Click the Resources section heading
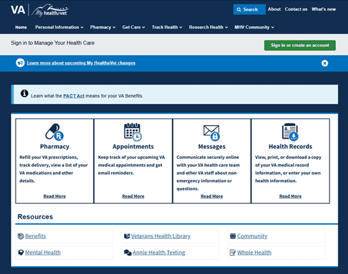Screen dimensions: 348x274 point(35,217)
